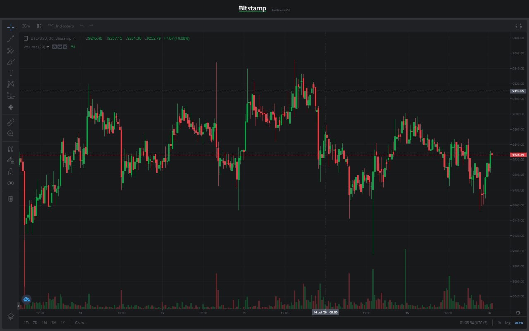Image resolution: width=529 pixels, height=331 pixels.
Task: Set time range to 1D
Action: click(26, 323)
